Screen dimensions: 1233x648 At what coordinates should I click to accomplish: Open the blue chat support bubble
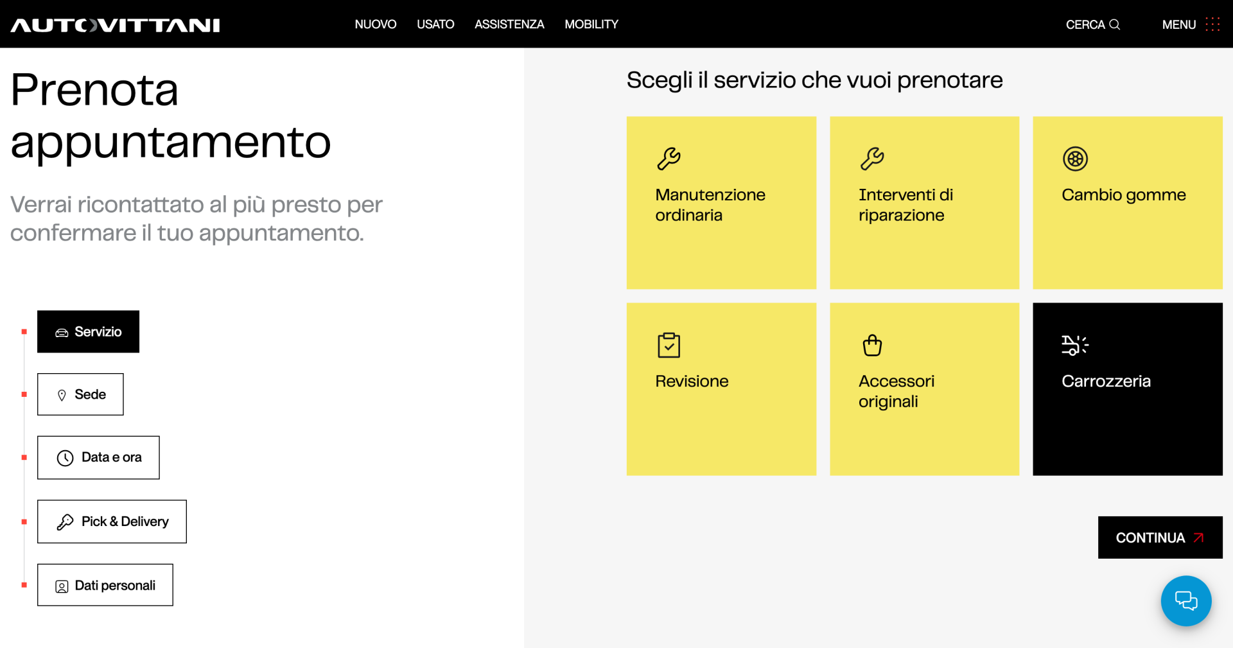(1186, 601)
